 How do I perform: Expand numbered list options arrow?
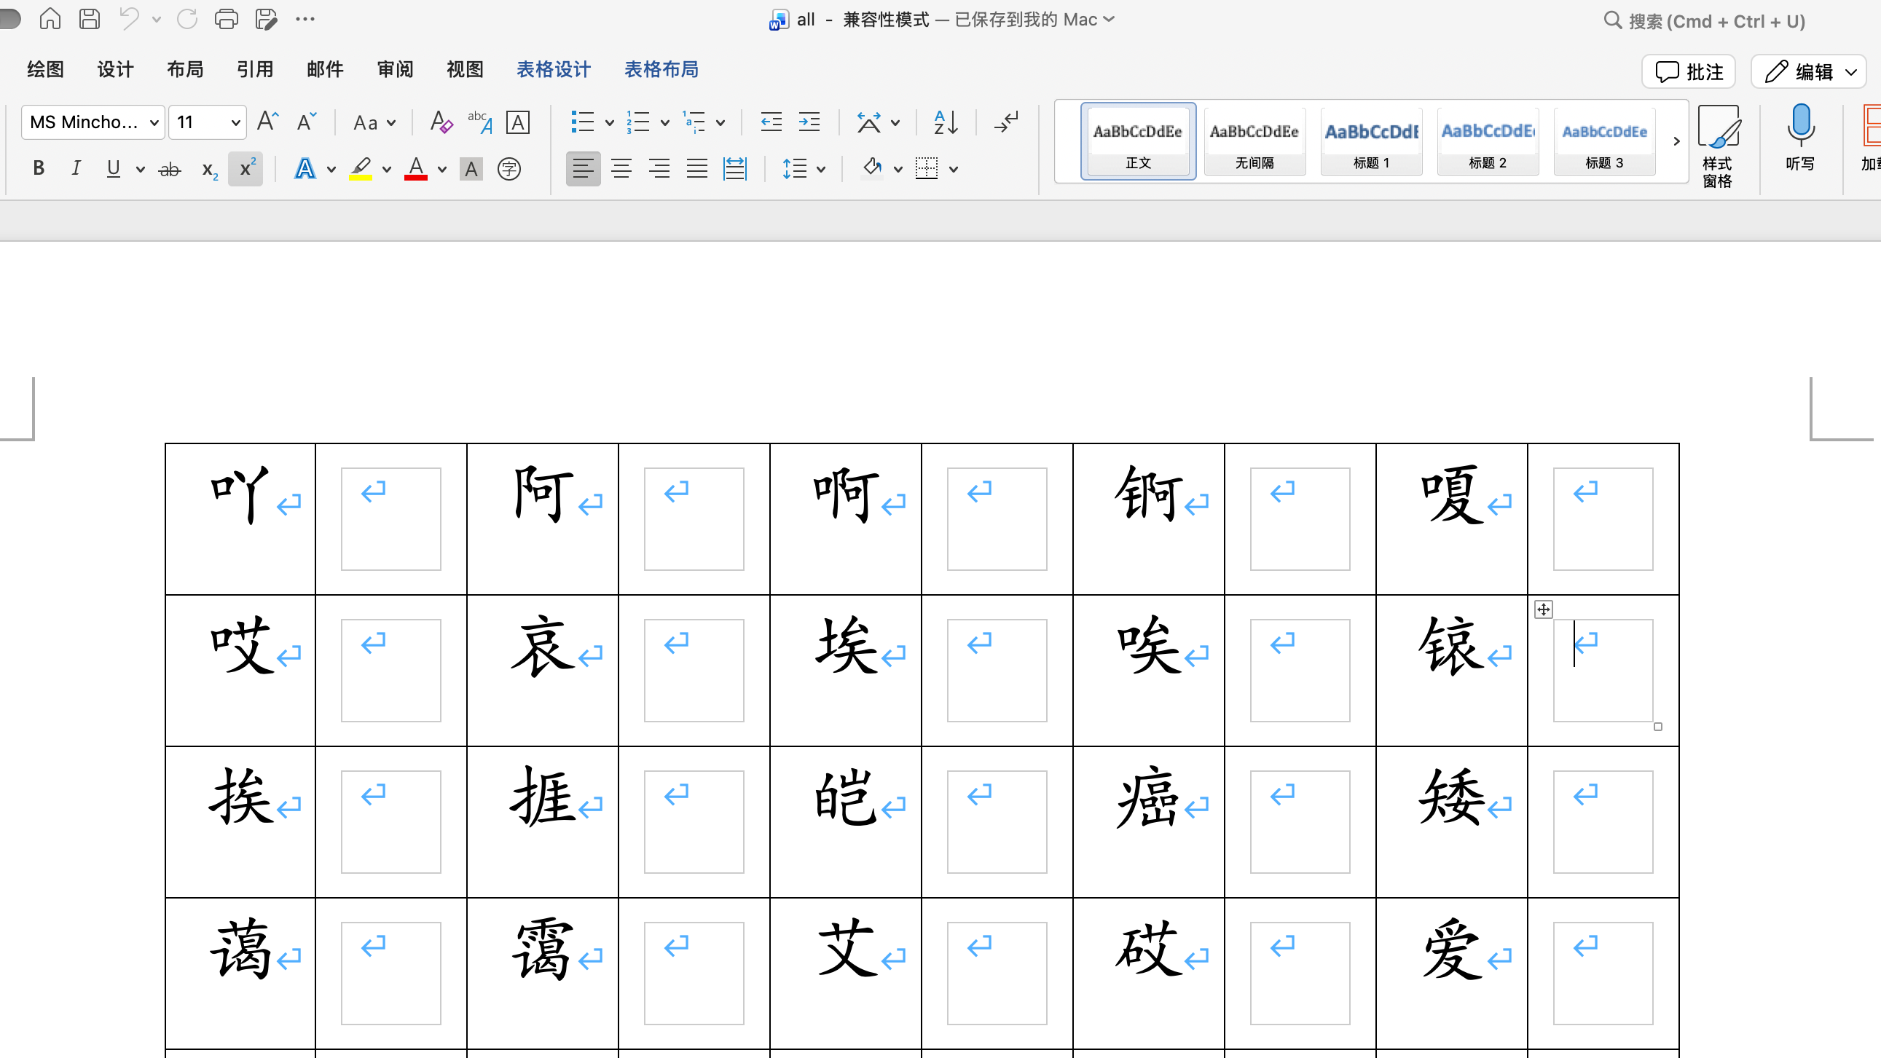pyautogui.click(x=664, y=122)
